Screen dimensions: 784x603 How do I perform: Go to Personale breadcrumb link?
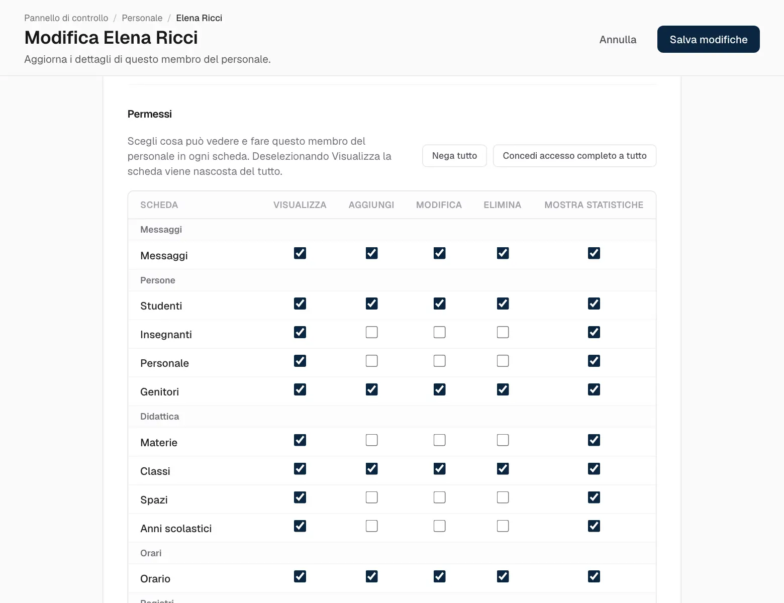[x=142, y=18]
